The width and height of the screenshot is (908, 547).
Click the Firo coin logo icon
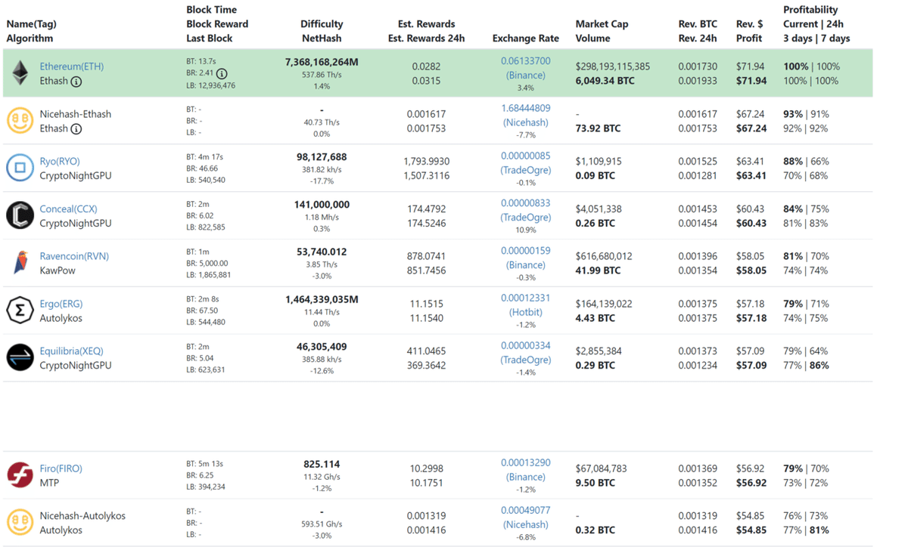[20, 475]
